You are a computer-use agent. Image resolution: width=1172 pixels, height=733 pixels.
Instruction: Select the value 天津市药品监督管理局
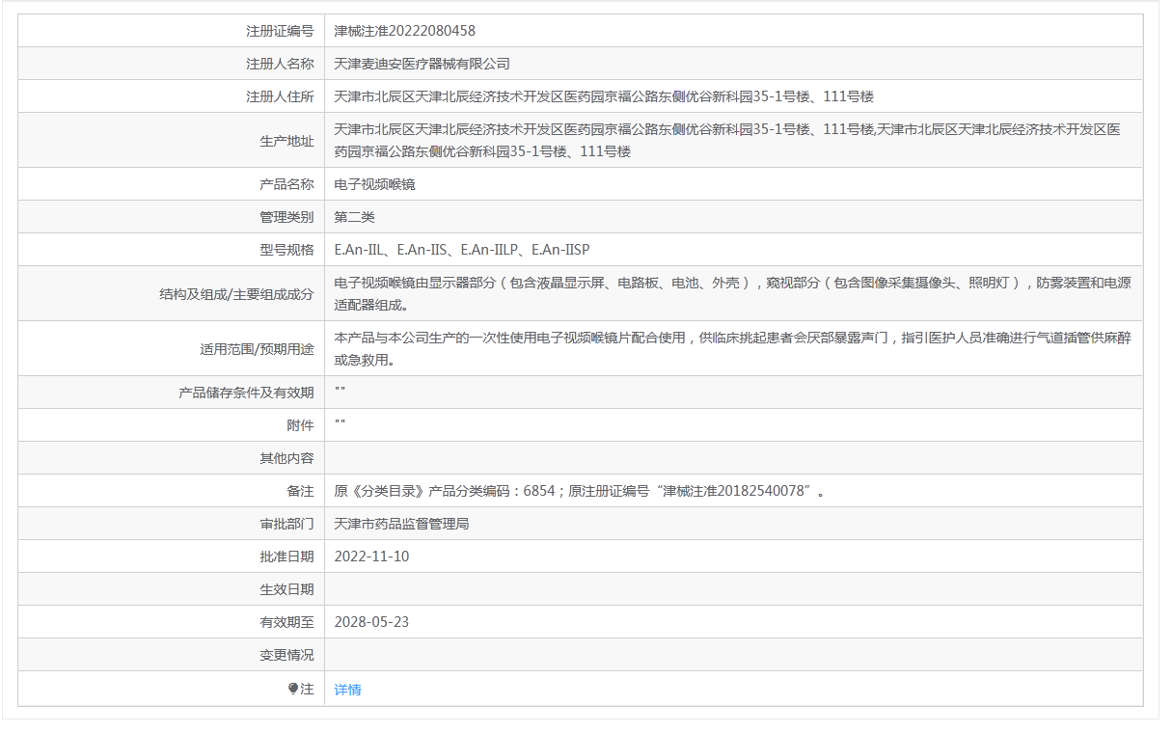[402, 524]
